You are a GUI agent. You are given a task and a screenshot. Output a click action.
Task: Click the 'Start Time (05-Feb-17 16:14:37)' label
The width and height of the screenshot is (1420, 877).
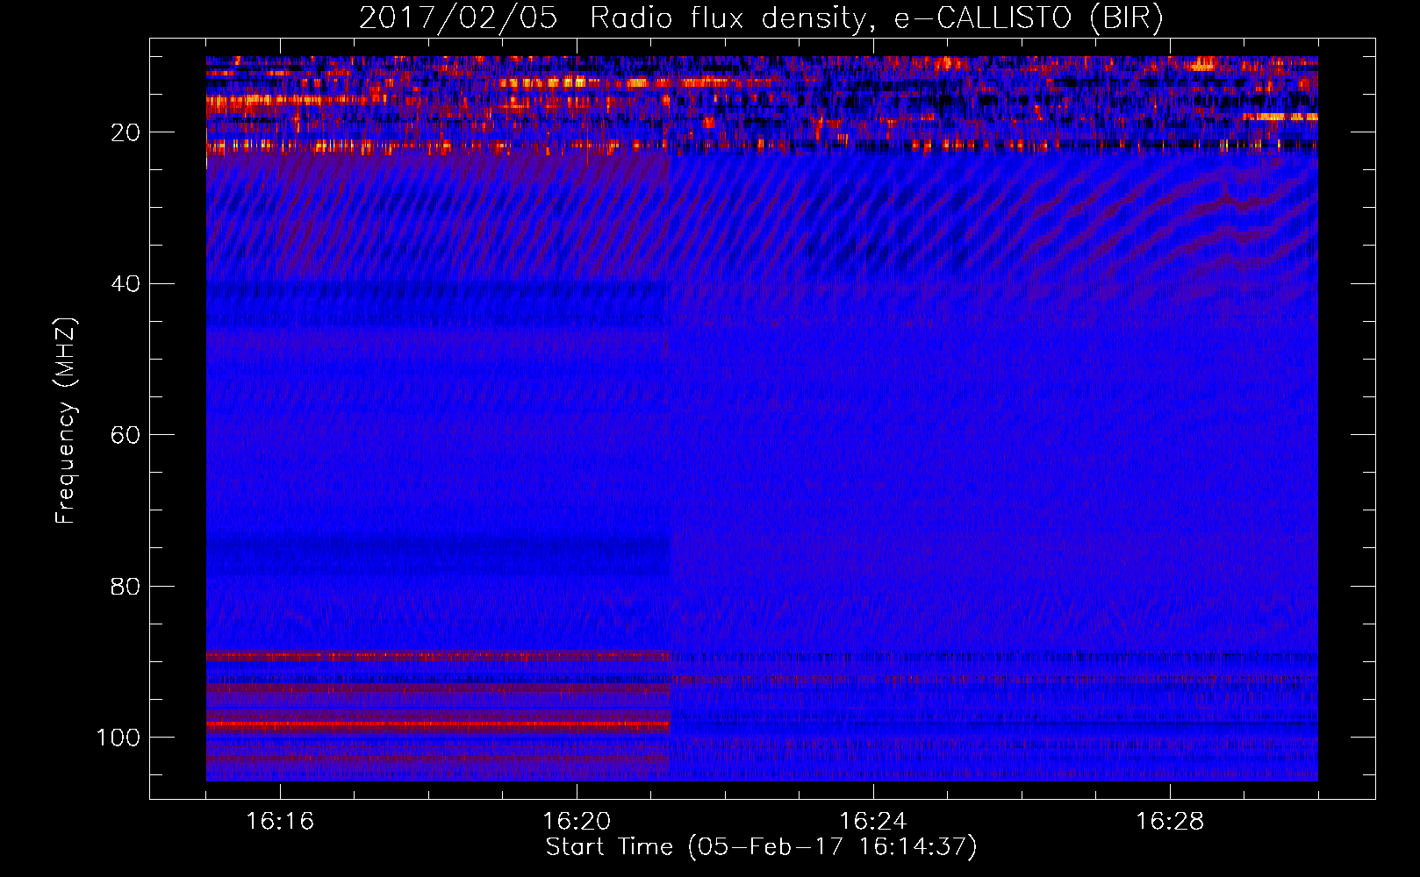[x=761, y=847]
